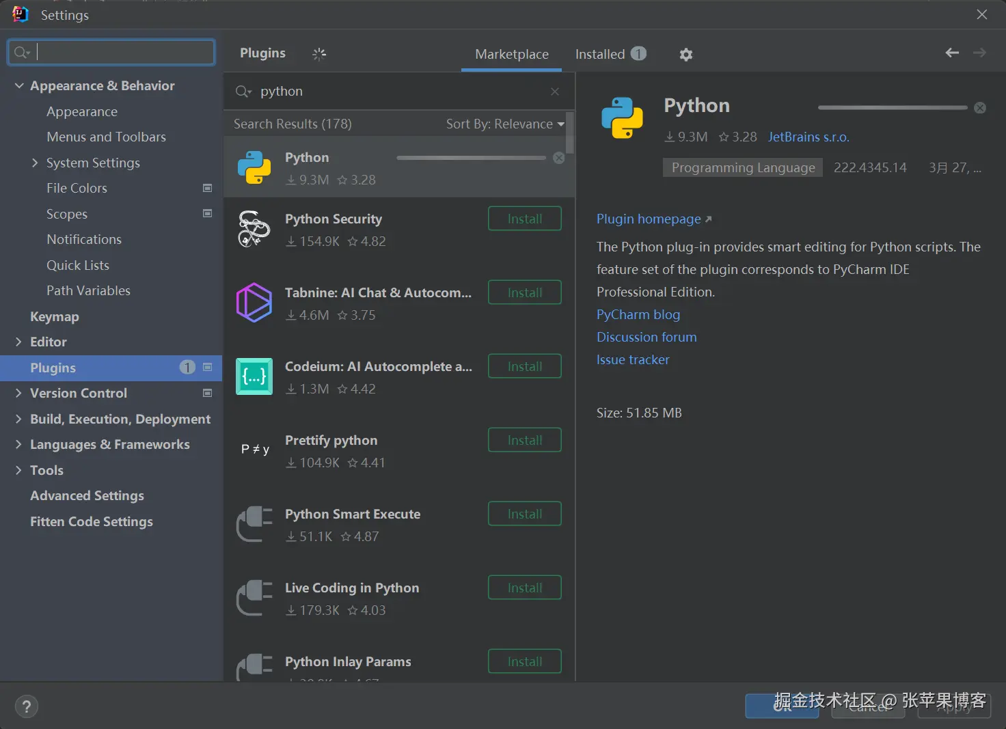Open Fitten Code Settings page
The image size is (1006, 729).
click(92, 521)
